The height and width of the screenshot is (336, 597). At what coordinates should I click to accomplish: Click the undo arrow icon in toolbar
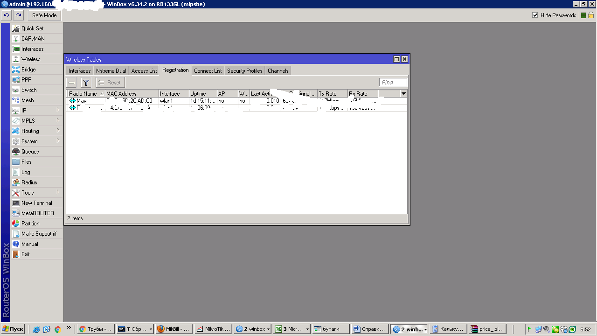[6, 15]
